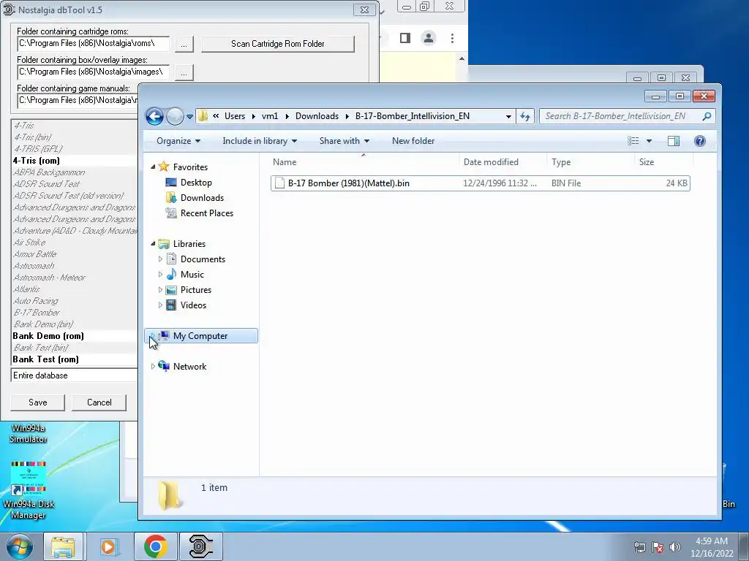Click the Save button in dbTool
This screenshot has height=561, width=749.
pos(37,402)
